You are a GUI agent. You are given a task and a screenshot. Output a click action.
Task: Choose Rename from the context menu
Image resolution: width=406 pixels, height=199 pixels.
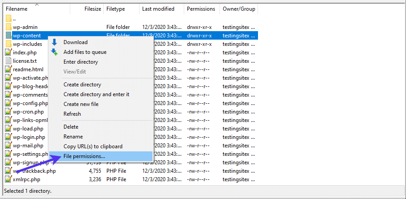point(73,137)
